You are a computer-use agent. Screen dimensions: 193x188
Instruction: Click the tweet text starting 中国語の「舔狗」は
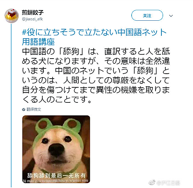(x=96, y=76)
